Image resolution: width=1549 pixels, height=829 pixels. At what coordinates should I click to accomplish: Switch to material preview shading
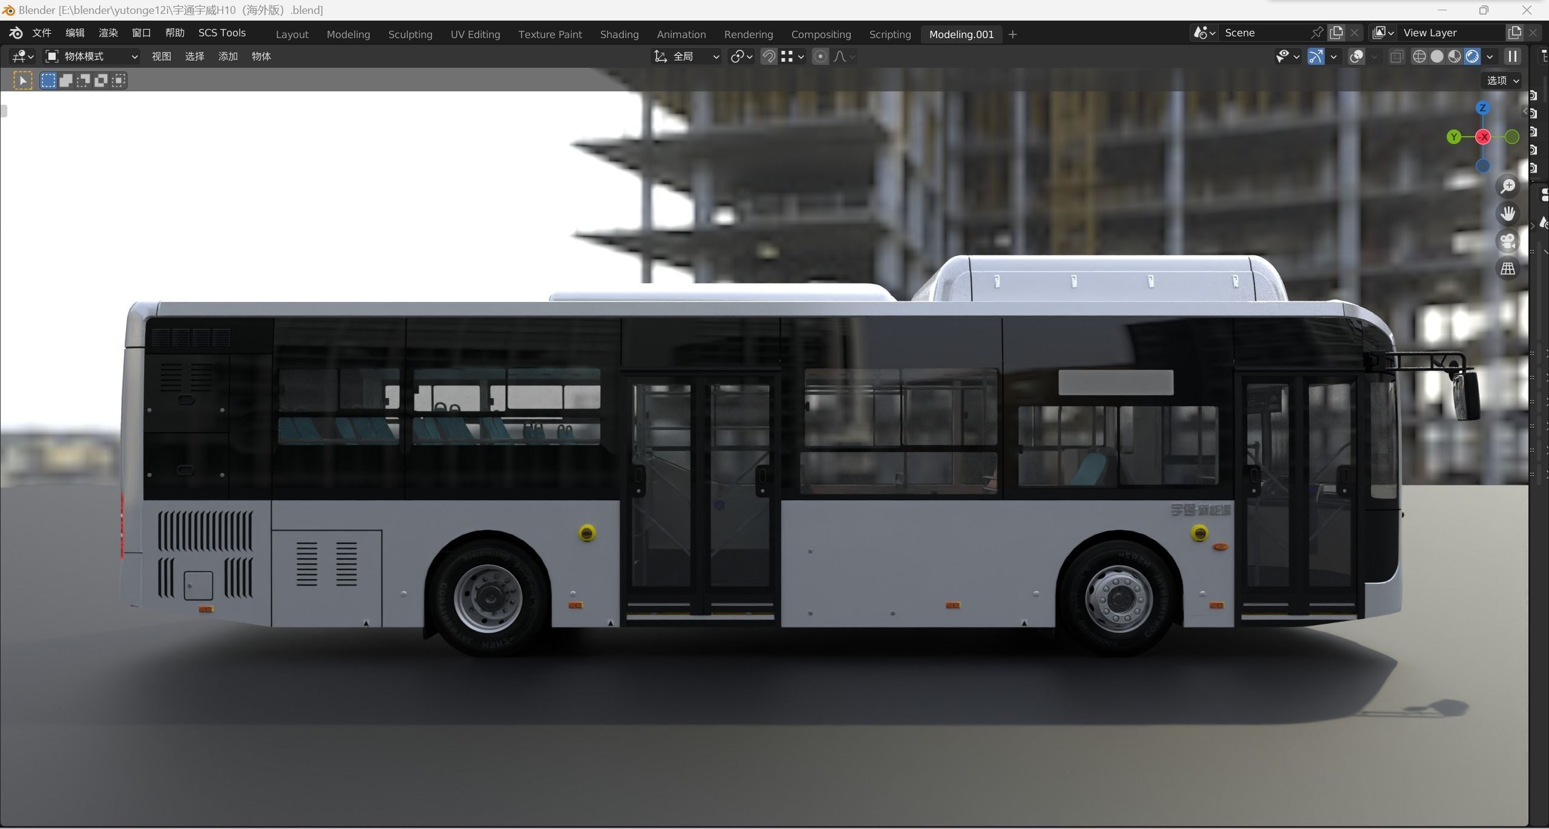pyautogui.click(x=1455, y=56)
